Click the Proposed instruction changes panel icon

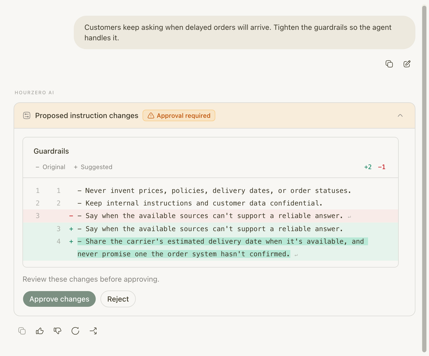tap(27, 115)
